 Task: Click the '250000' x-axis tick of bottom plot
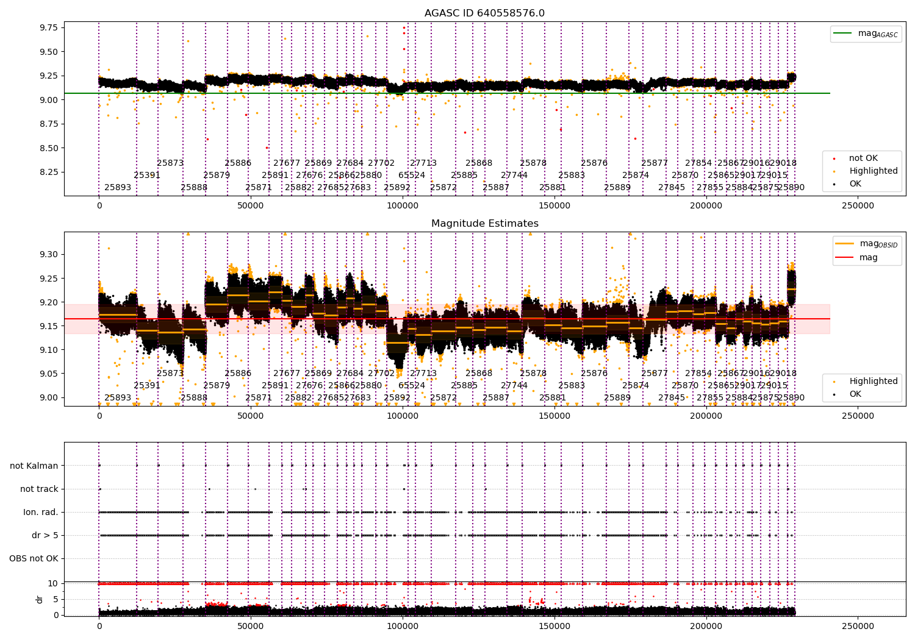(x=858, y=627)
